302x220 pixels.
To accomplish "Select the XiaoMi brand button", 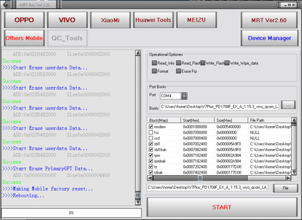I will [x=110, y=20].
